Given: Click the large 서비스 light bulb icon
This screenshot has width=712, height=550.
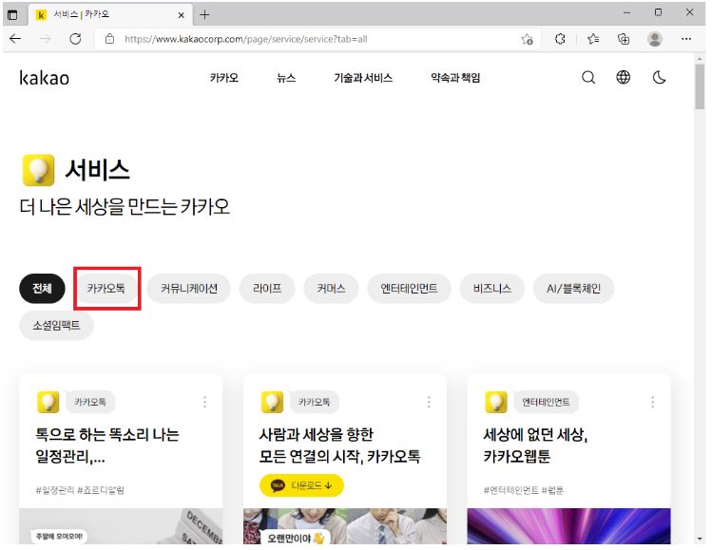Looking at the screenshot, I should coord(38,170).
